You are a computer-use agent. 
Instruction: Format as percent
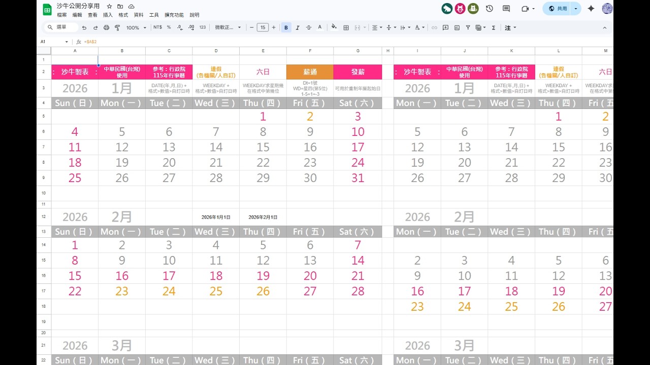169,27
